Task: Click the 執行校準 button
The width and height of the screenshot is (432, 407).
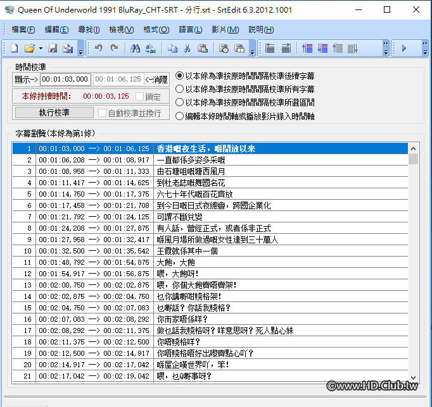Action: click(x=54, y=112)
